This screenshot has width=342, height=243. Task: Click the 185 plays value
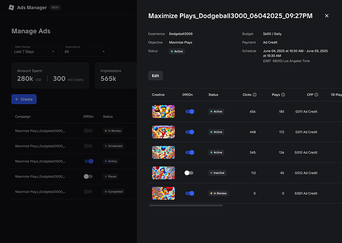pos(282,112)
